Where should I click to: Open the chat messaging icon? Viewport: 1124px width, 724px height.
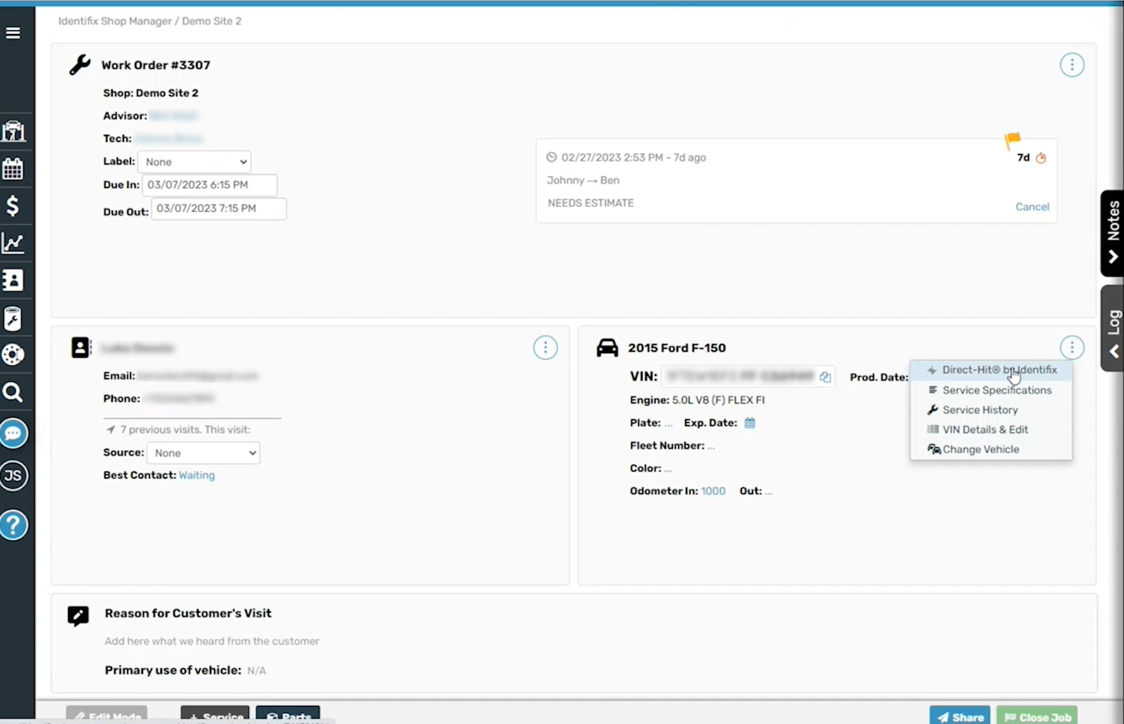pyautogui.click(x=13, y=433)
